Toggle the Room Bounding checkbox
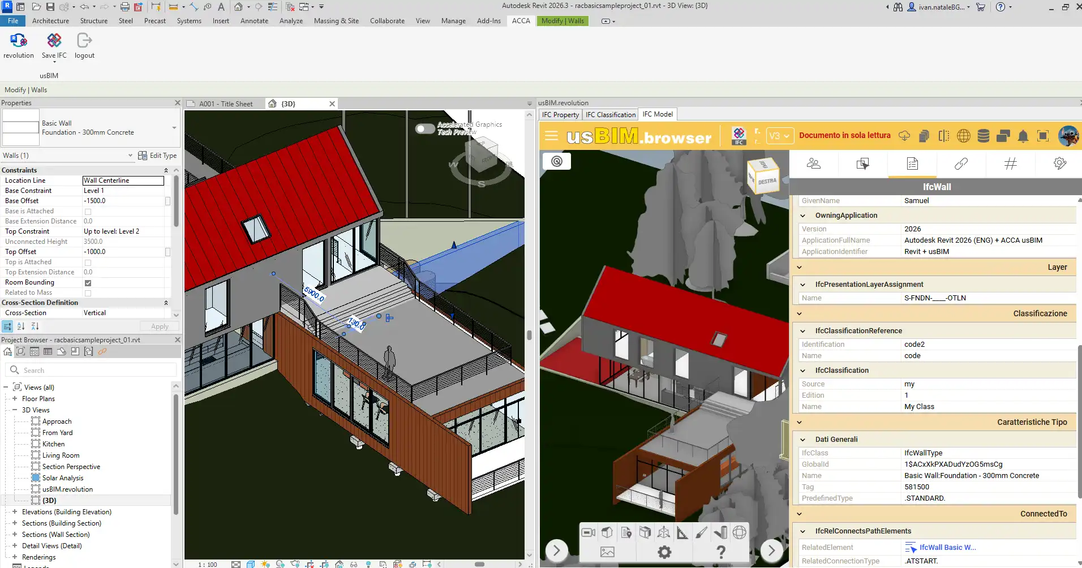The image size is (1082, 568). (88, 283)
